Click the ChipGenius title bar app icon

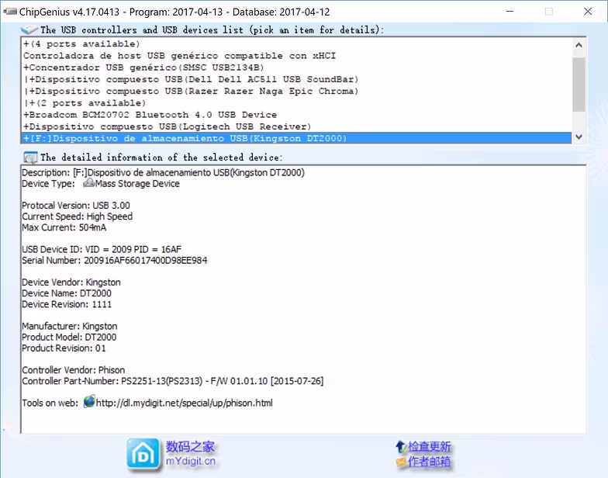[x=9, y=11]
